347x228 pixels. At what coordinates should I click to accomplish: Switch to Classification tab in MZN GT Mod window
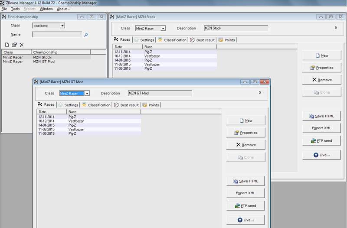tap(96, 105)
